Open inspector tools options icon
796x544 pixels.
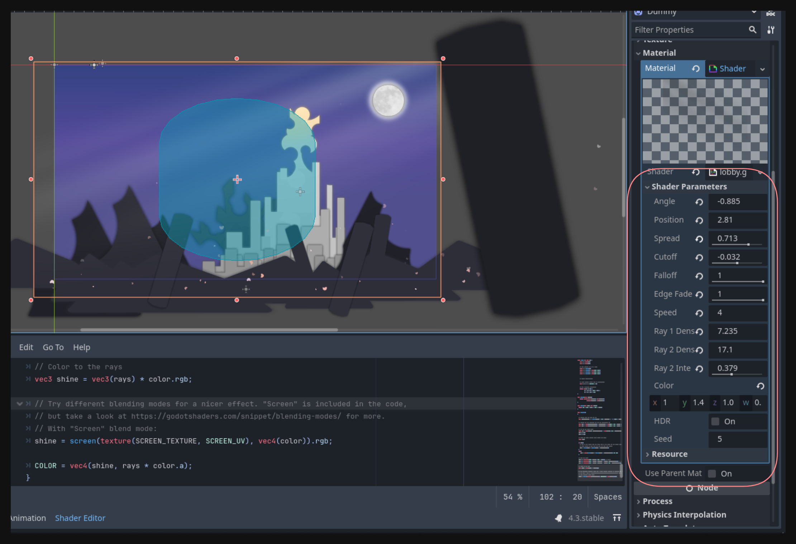771,30
